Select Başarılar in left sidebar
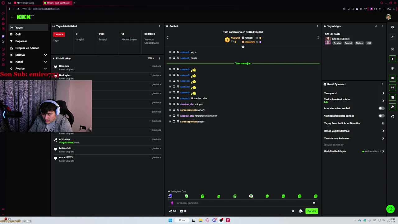Image resolution: width=398 pixels, height=224 pixels. click(28, 41)
